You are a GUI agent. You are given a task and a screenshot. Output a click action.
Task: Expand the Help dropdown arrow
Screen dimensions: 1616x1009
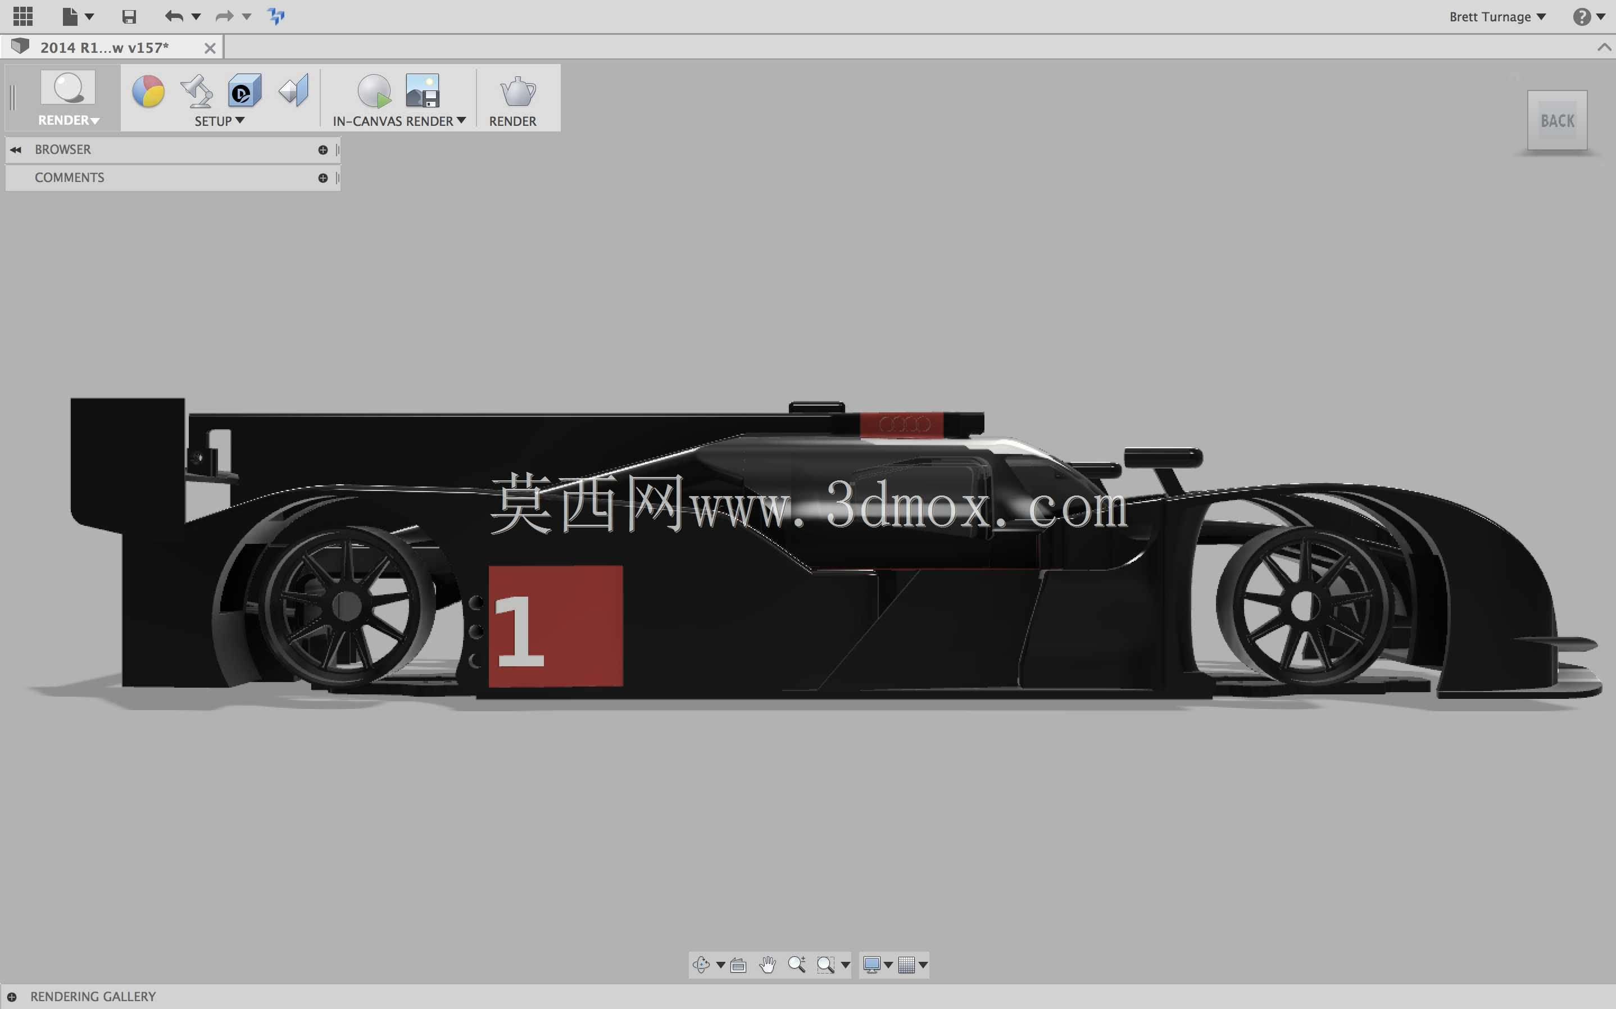pyautogui.click(x=1601, y=17)
